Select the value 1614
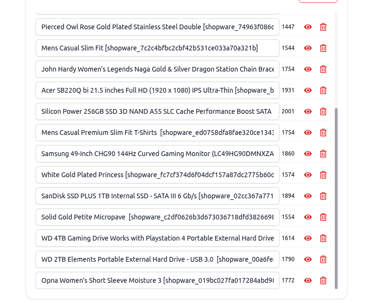The image size is (378, 303). point(288,238)
